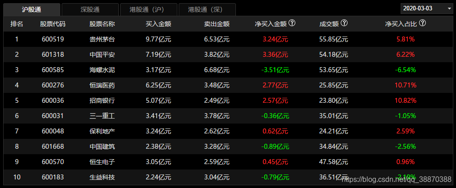Click sell amount 6.68亿元

click(217, 70)
